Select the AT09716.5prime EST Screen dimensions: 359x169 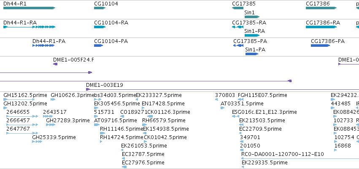pos(97,125)
